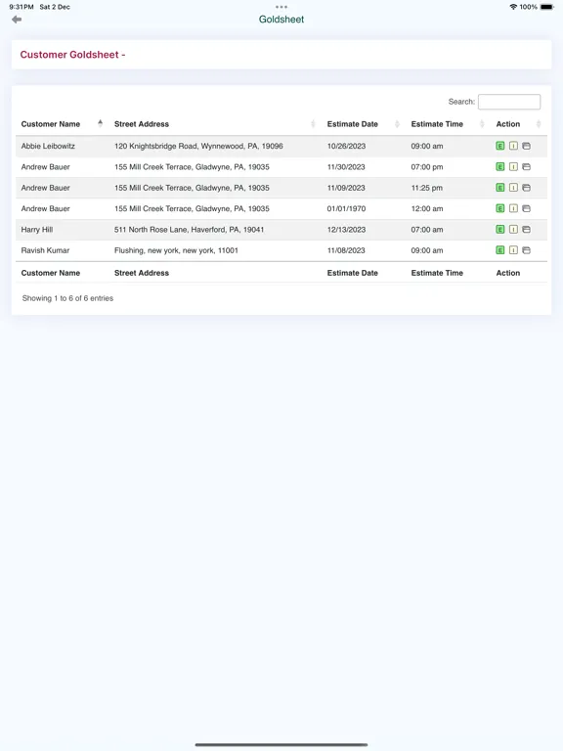Click yellow I icon in the 11/30/2023 row
This screenshot has height=751, width=563.
coord(513,166)
